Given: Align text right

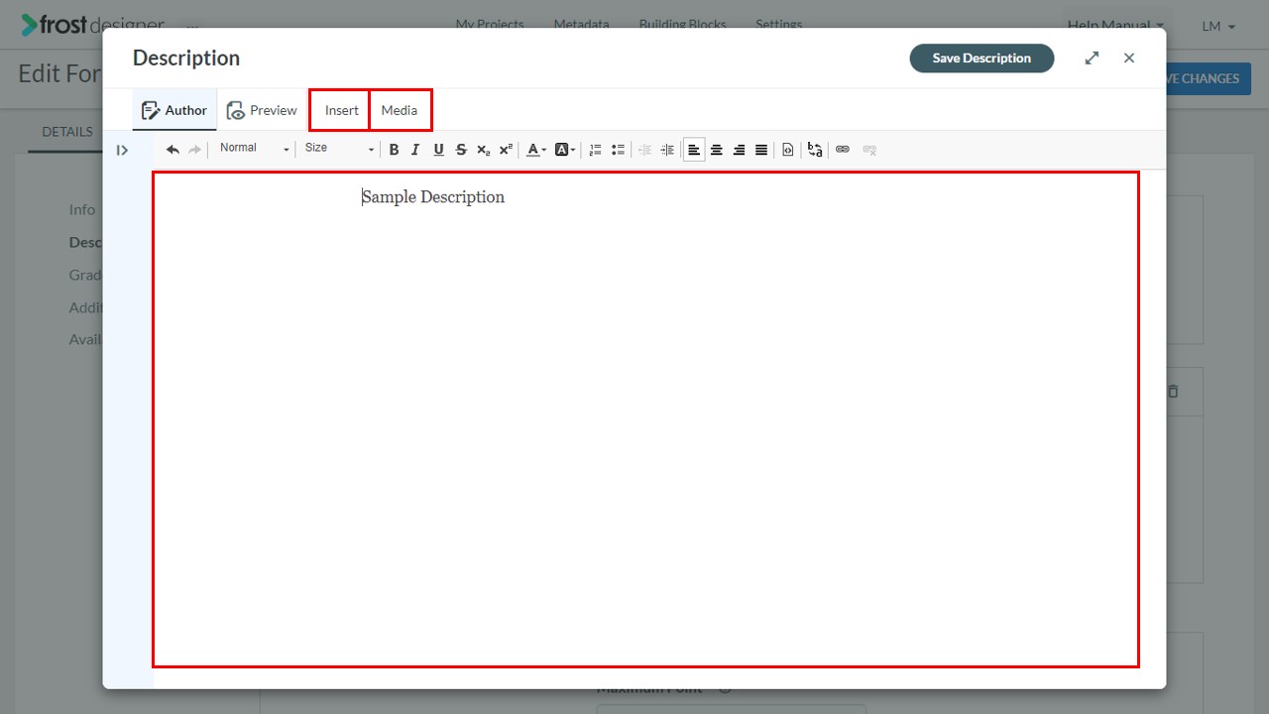Looking at the screenshot, I should tap(739, 150).
